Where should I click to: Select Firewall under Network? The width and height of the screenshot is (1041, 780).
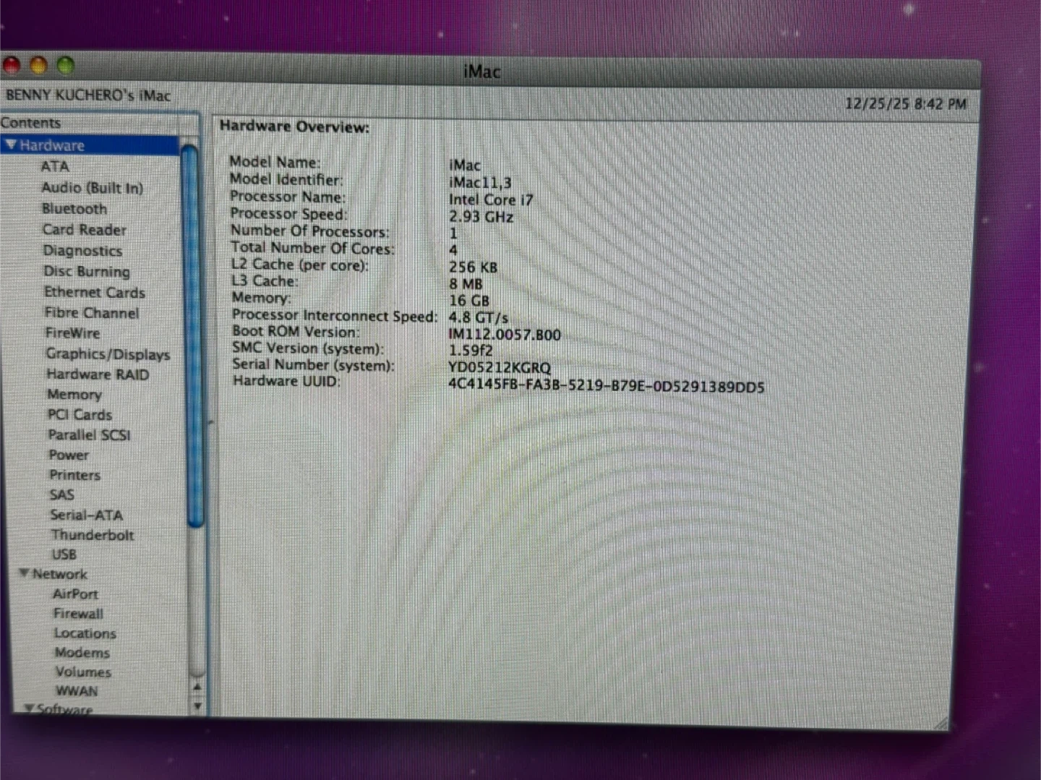pos(78,614)
